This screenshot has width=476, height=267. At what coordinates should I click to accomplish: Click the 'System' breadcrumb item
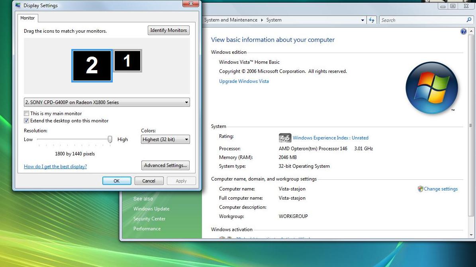point(274,20)
